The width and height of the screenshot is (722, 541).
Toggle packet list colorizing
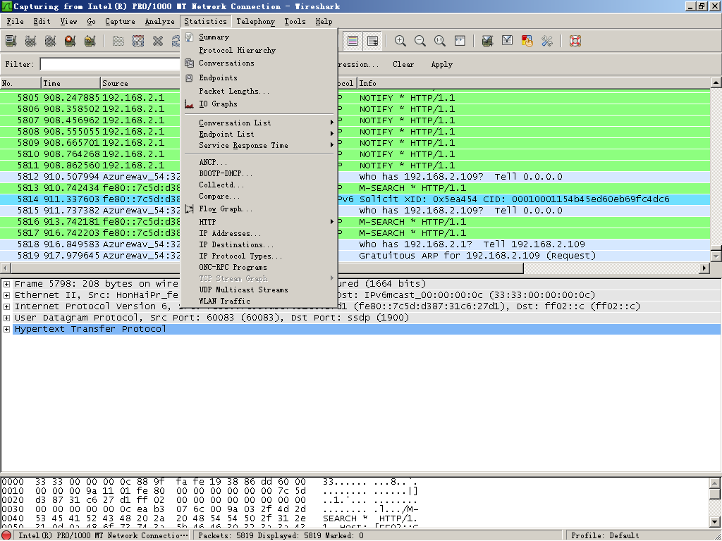tap(353, 41)
